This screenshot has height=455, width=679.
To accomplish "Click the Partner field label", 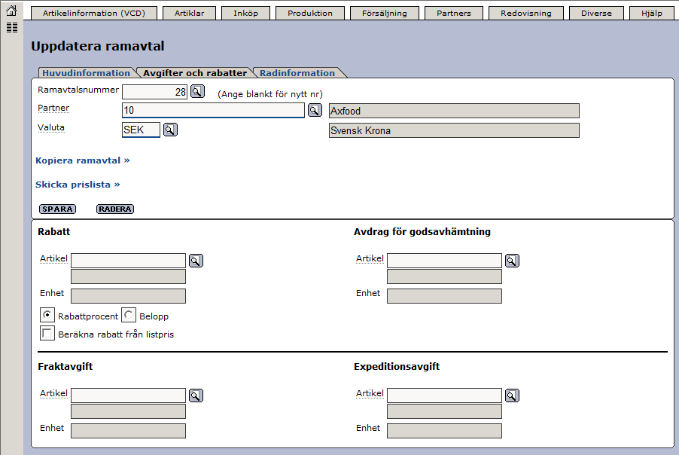I will pyautogui.click(x=53, y=108).
